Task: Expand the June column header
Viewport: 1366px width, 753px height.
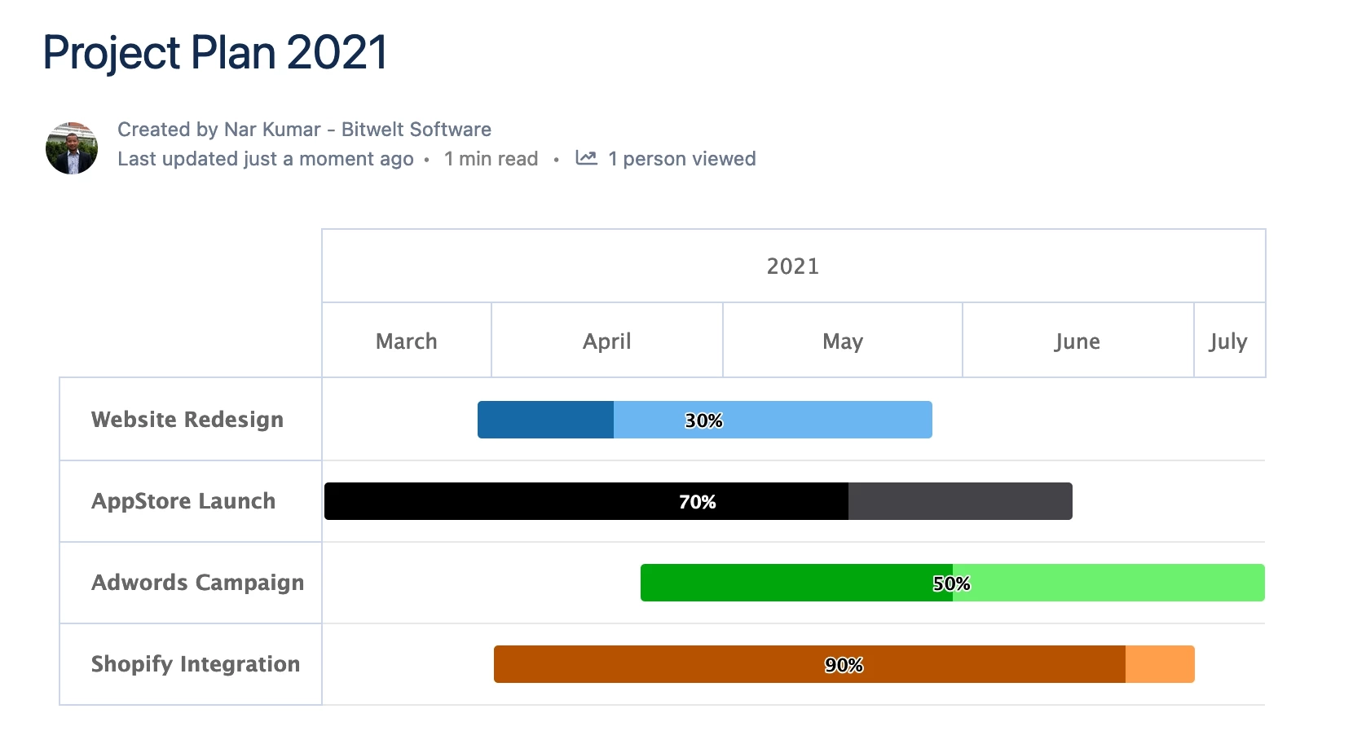Action: pos(1077,341)
